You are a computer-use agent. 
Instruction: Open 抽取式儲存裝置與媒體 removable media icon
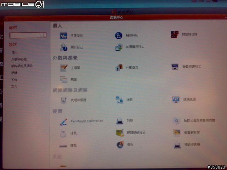177,121
